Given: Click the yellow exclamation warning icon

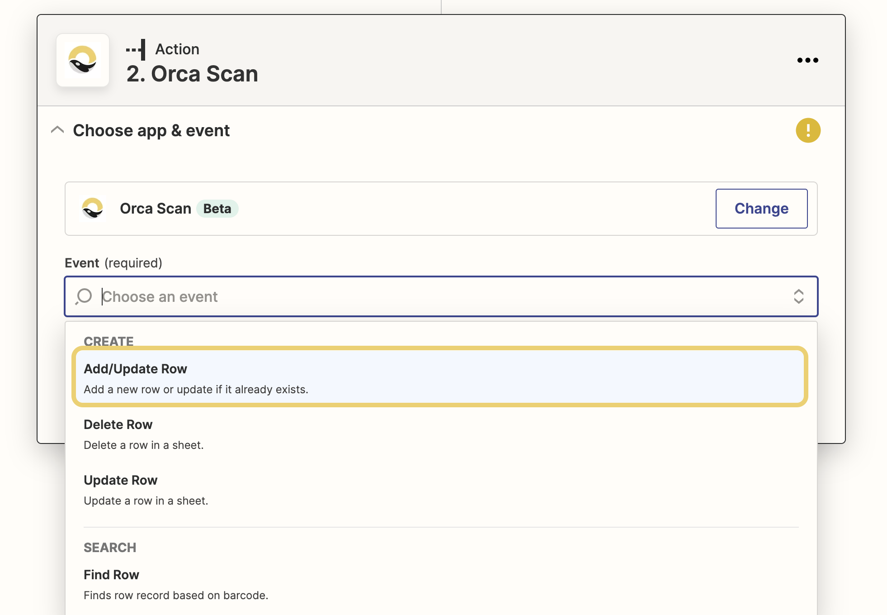Looking at the screenshot, I should 808,130.
